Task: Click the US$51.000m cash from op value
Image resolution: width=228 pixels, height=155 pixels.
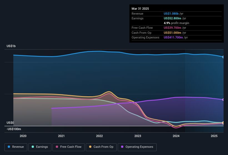Action: coord(172,33)
